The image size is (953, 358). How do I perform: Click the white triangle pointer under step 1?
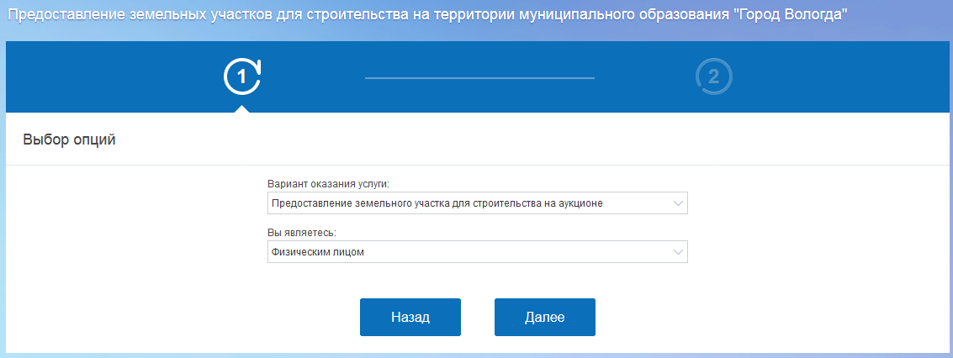pyautogui.click(x=242, y=108)
